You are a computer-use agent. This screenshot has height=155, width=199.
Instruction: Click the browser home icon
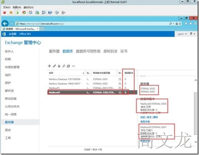186,23
